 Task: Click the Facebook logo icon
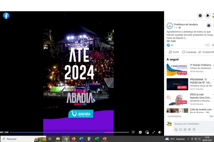(6, 16)
